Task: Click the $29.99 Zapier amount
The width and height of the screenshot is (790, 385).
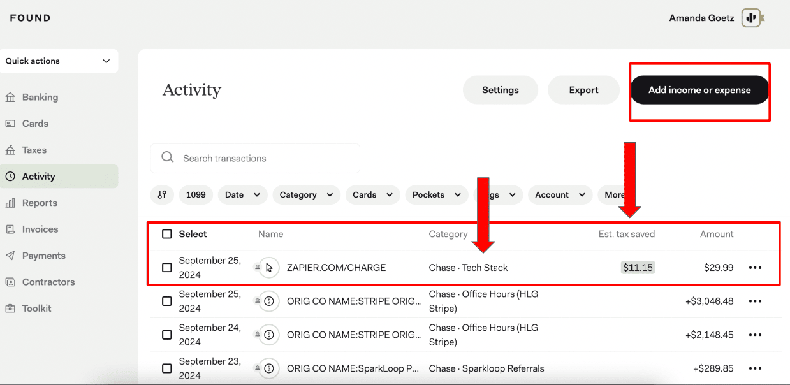Action: point(719,268)
